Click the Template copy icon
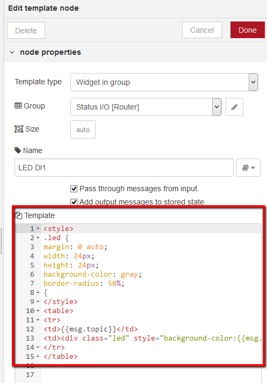The width and height of the screenshot is (267, 383). (19, 215)
